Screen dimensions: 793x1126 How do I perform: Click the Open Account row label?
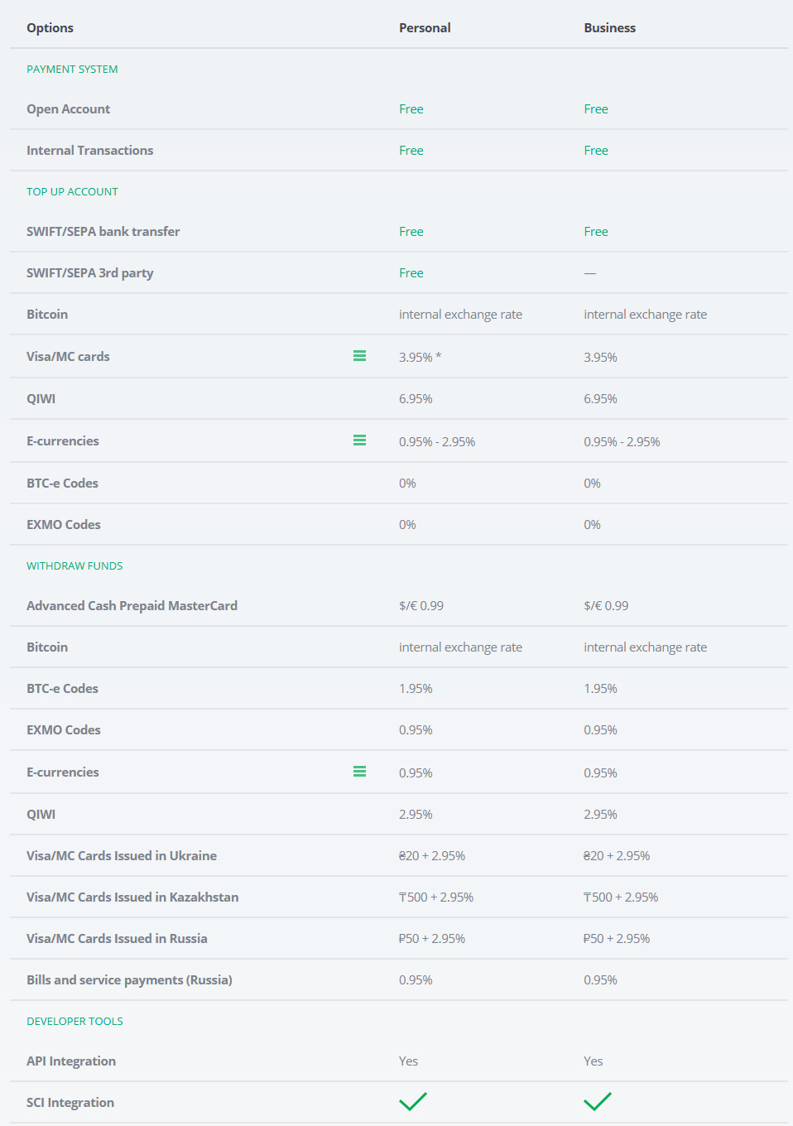[68, 109]
